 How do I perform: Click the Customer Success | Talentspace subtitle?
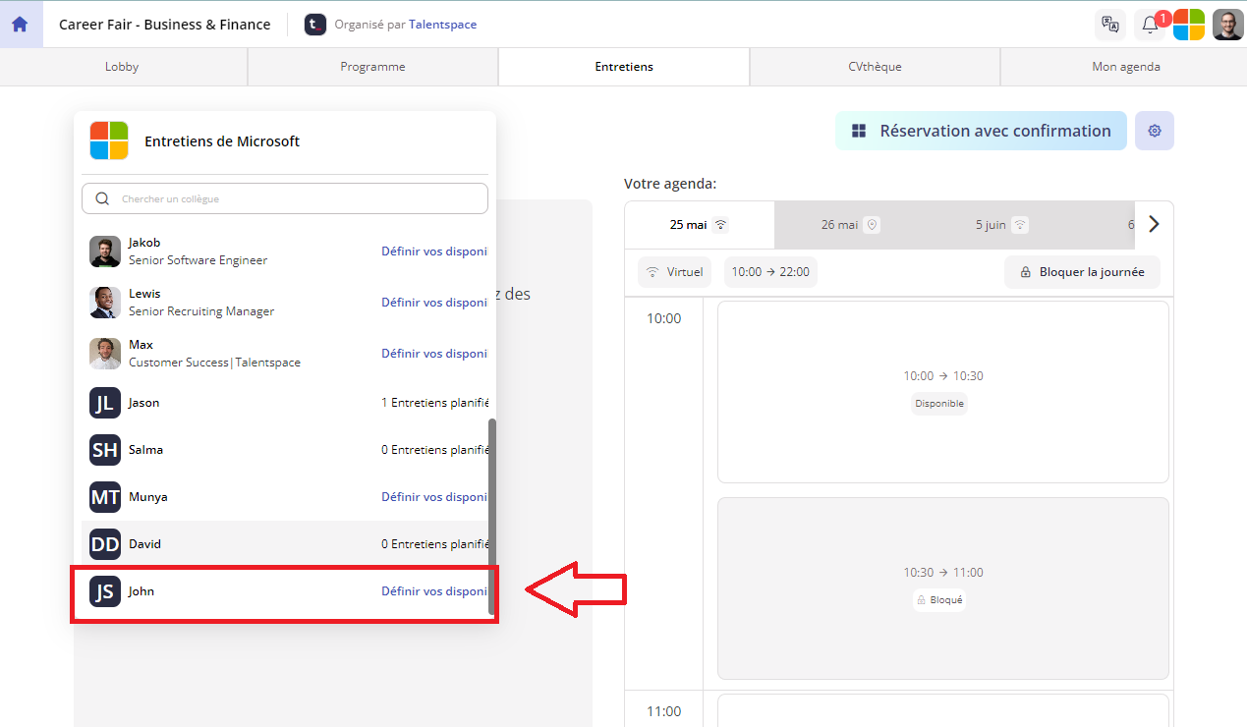pyautogui.click(x=214, y=363)
